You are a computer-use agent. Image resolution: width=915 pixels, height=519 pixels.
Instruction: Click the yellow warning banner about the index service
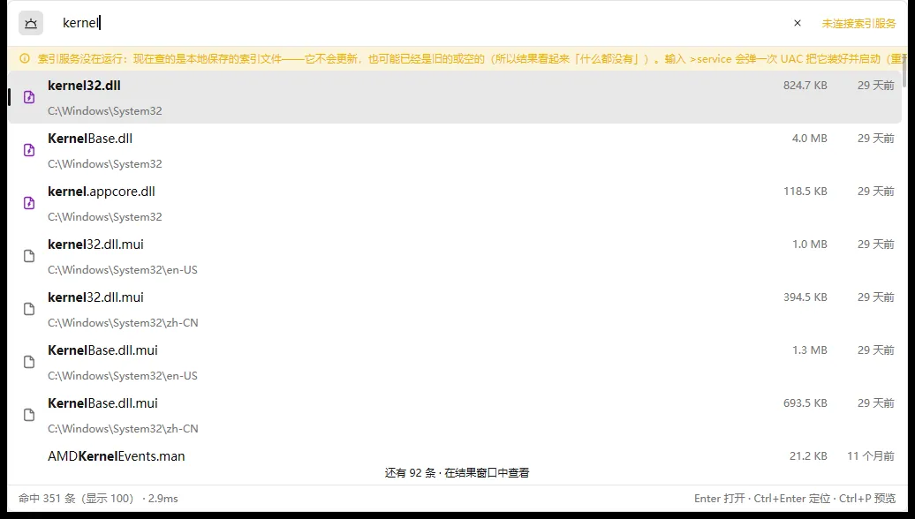457,59
